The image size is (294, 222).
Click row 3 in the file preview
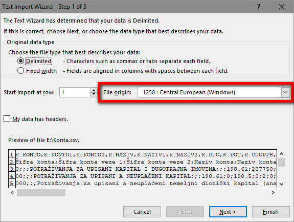click(143, 169)
